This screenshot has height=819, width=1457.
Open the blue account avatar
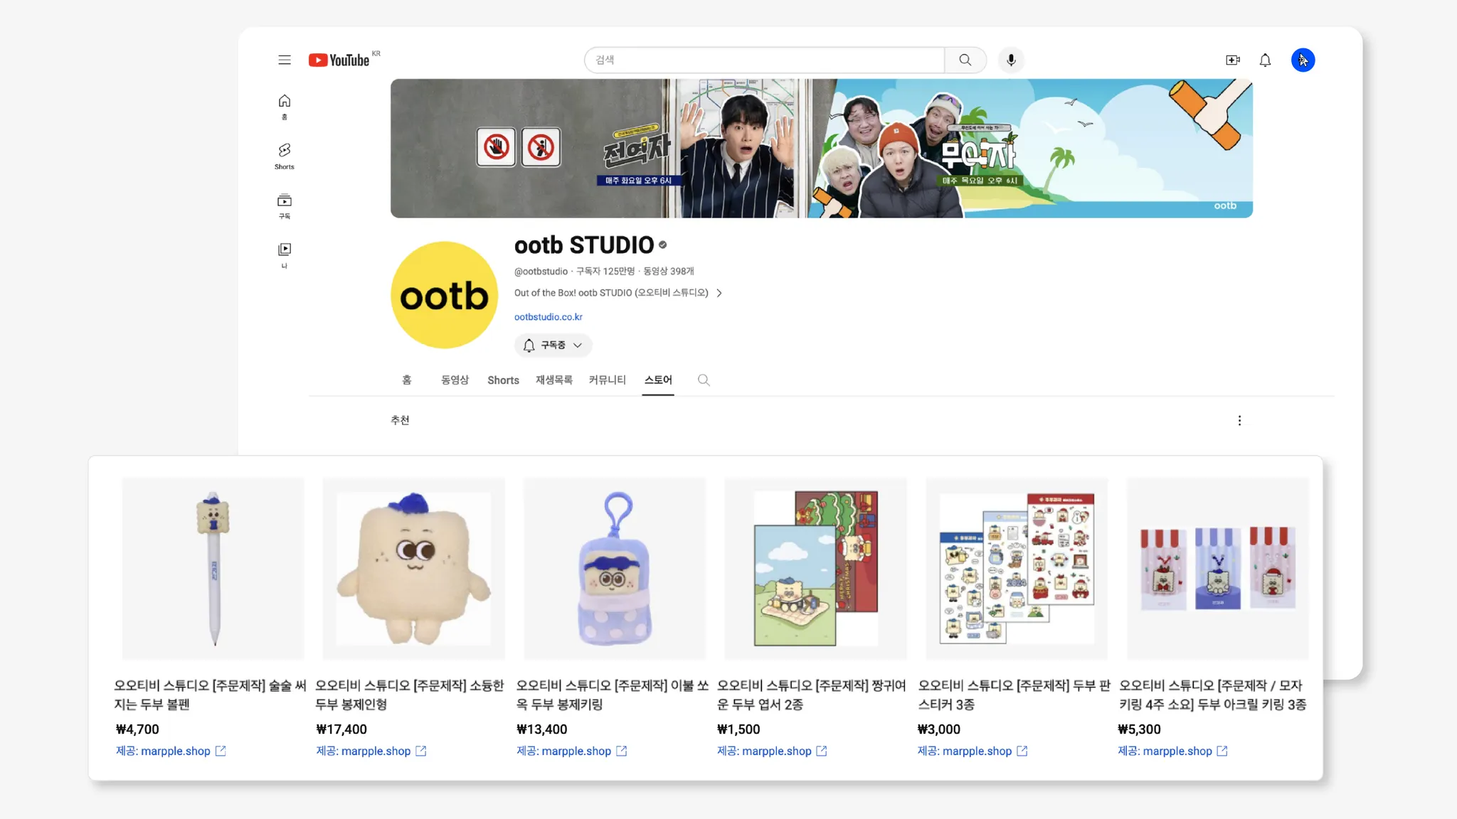point(1303,60)
